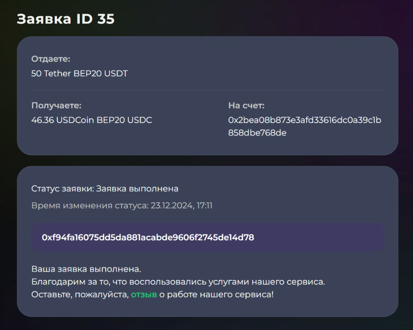Click address continuation 858dbe768de
The image size is (413, 330).
click(x=257, y=132)
